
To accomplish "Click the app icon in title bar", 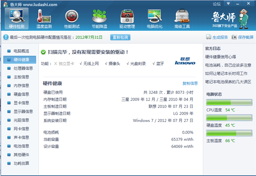I will [5, 4].
